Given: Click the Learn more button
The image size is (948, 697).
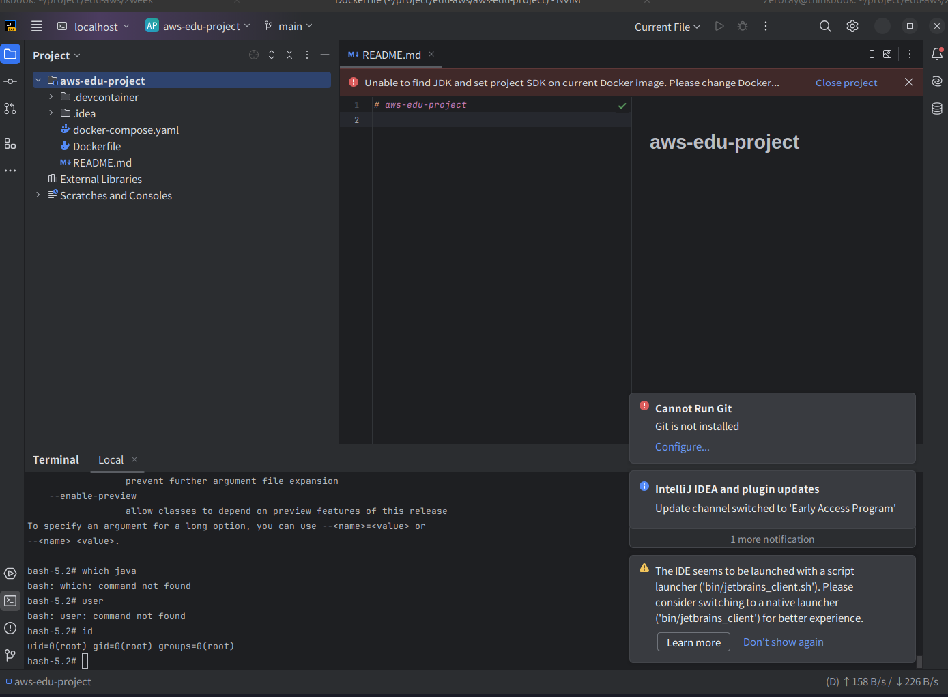Looking at the screenshot, I should point(693,642).
